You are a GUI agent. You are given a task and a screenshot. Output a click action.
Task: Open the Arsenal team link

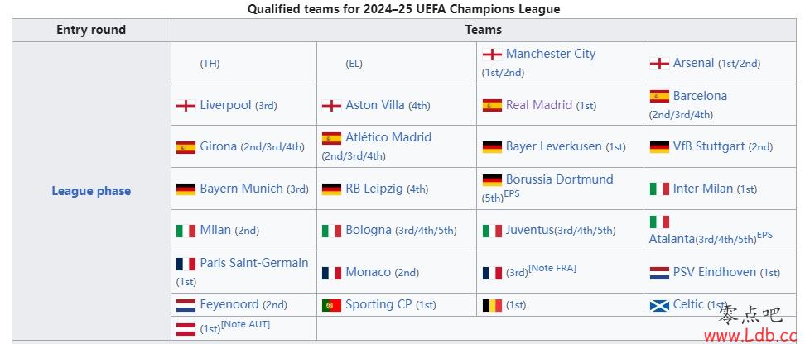(x=693, y=63)
